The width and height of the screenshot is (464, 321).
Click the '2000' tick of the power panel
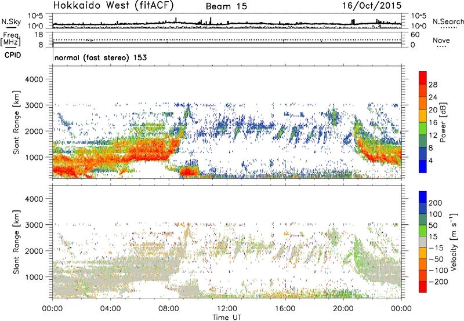34,131
